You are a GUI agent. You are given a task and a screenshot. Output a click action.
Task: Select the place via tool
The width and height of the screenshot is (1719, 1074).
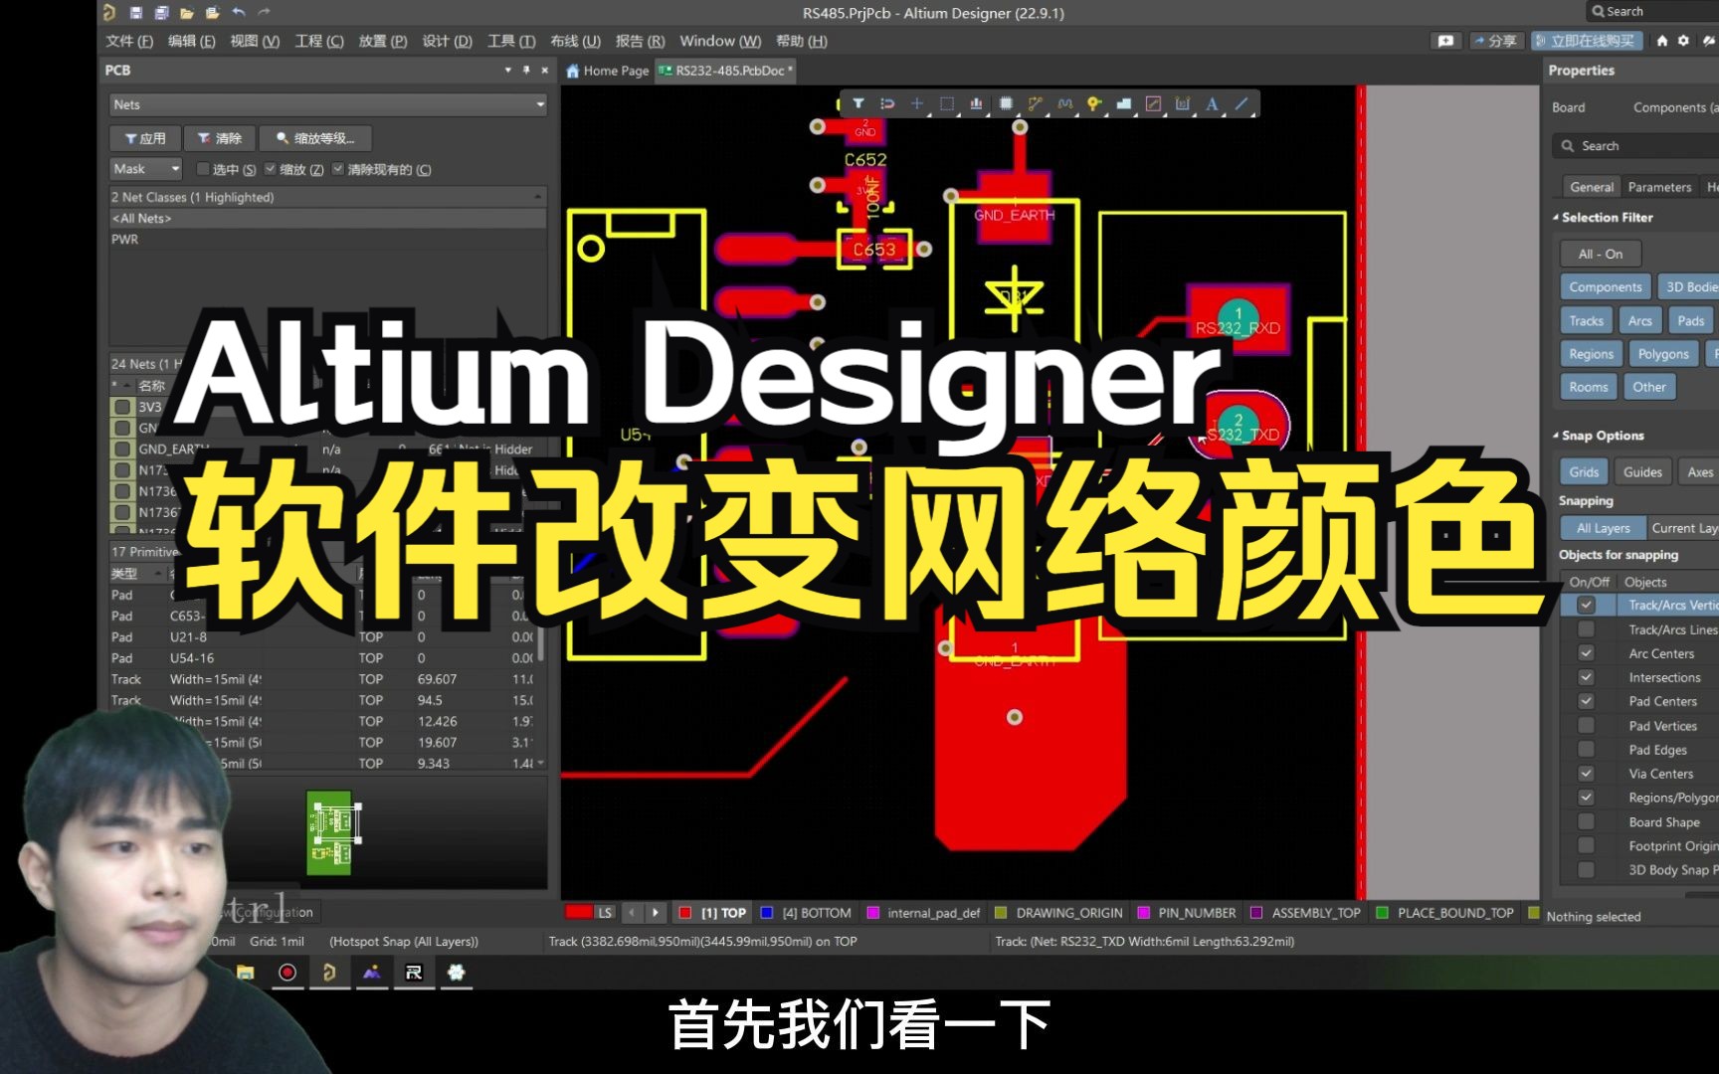pos(1095,103)
